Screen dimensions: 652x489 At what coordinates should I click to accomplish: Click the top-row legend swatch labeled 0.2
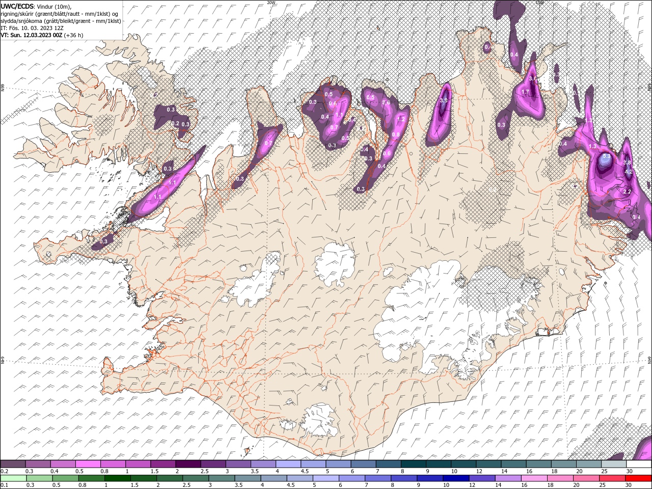tap(13, 464)
